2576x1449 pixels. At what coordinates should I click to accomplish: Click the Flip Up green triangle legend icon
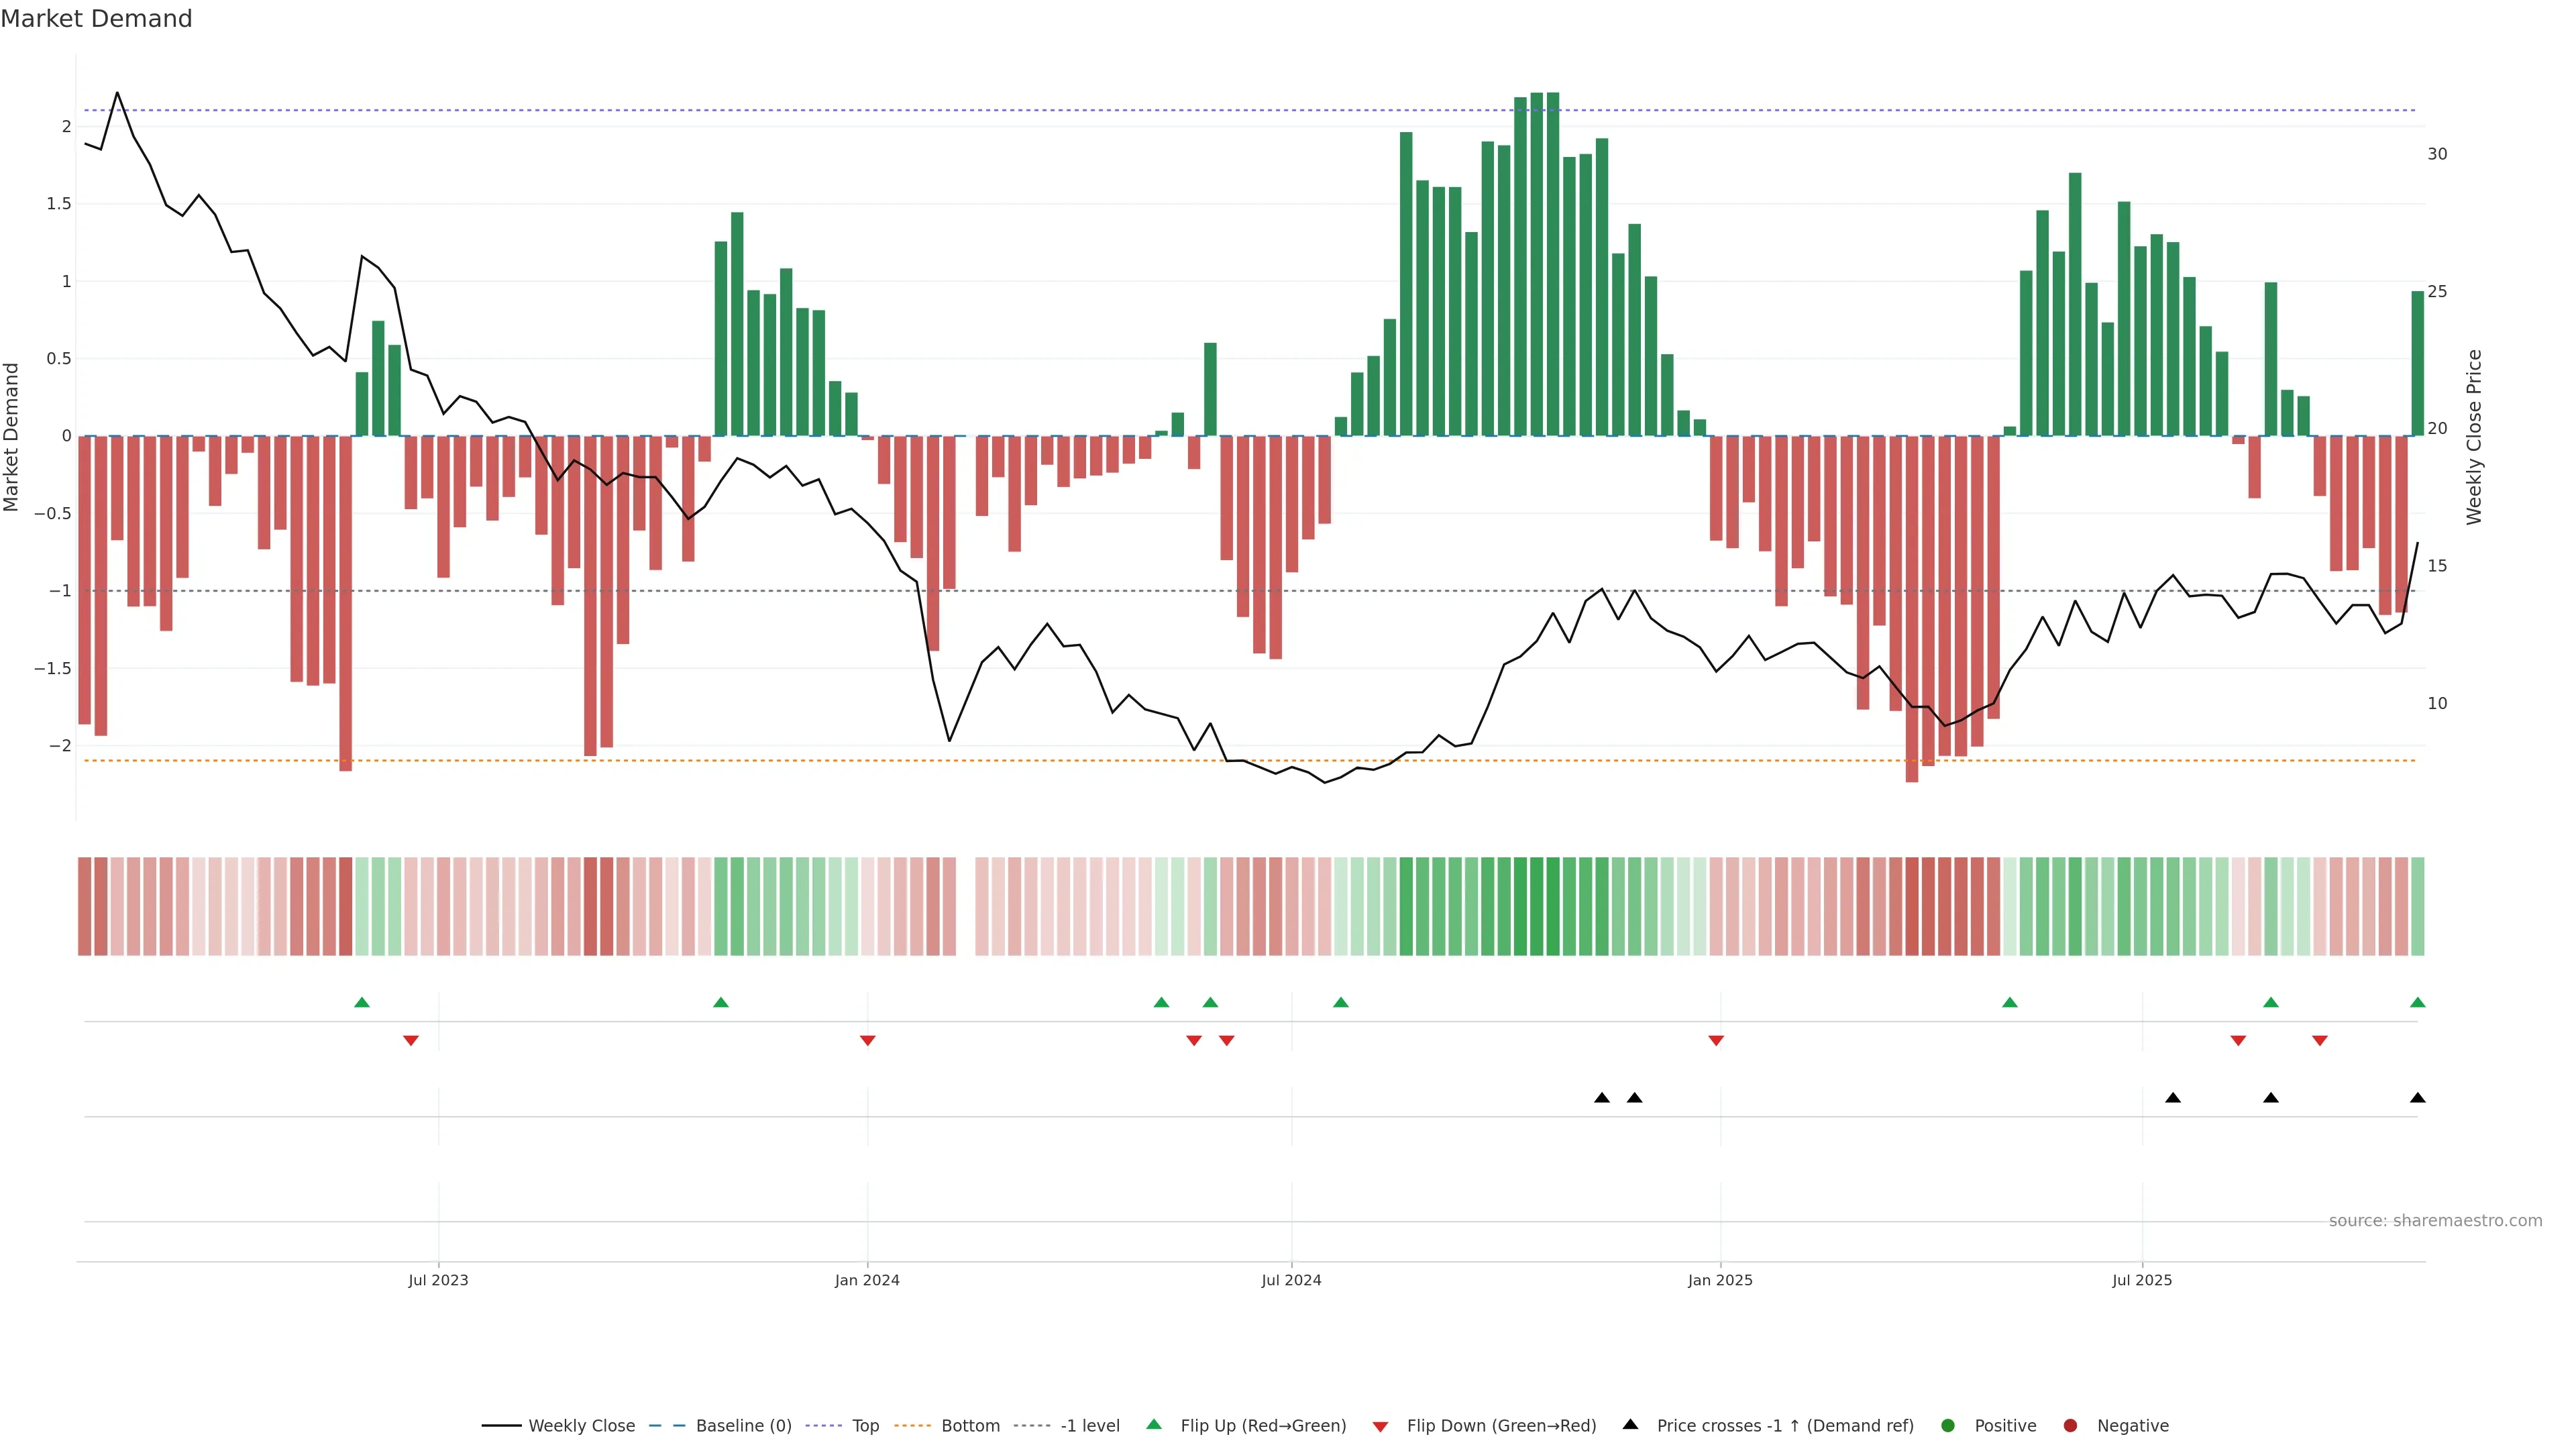click(1154, 1424)
